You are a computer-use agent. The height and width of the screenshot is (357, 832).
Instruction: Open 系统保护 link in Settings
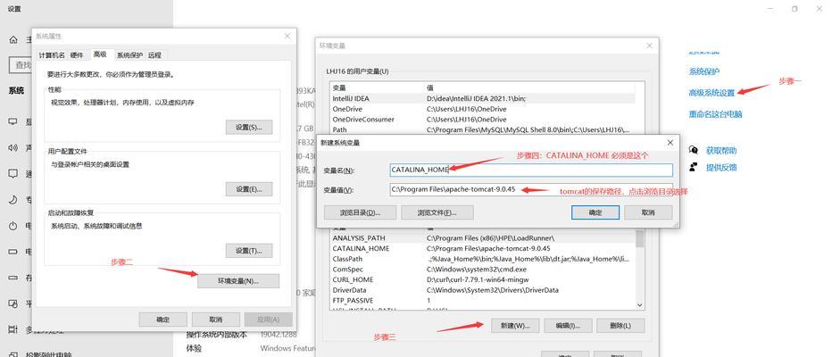click(704, 71)
